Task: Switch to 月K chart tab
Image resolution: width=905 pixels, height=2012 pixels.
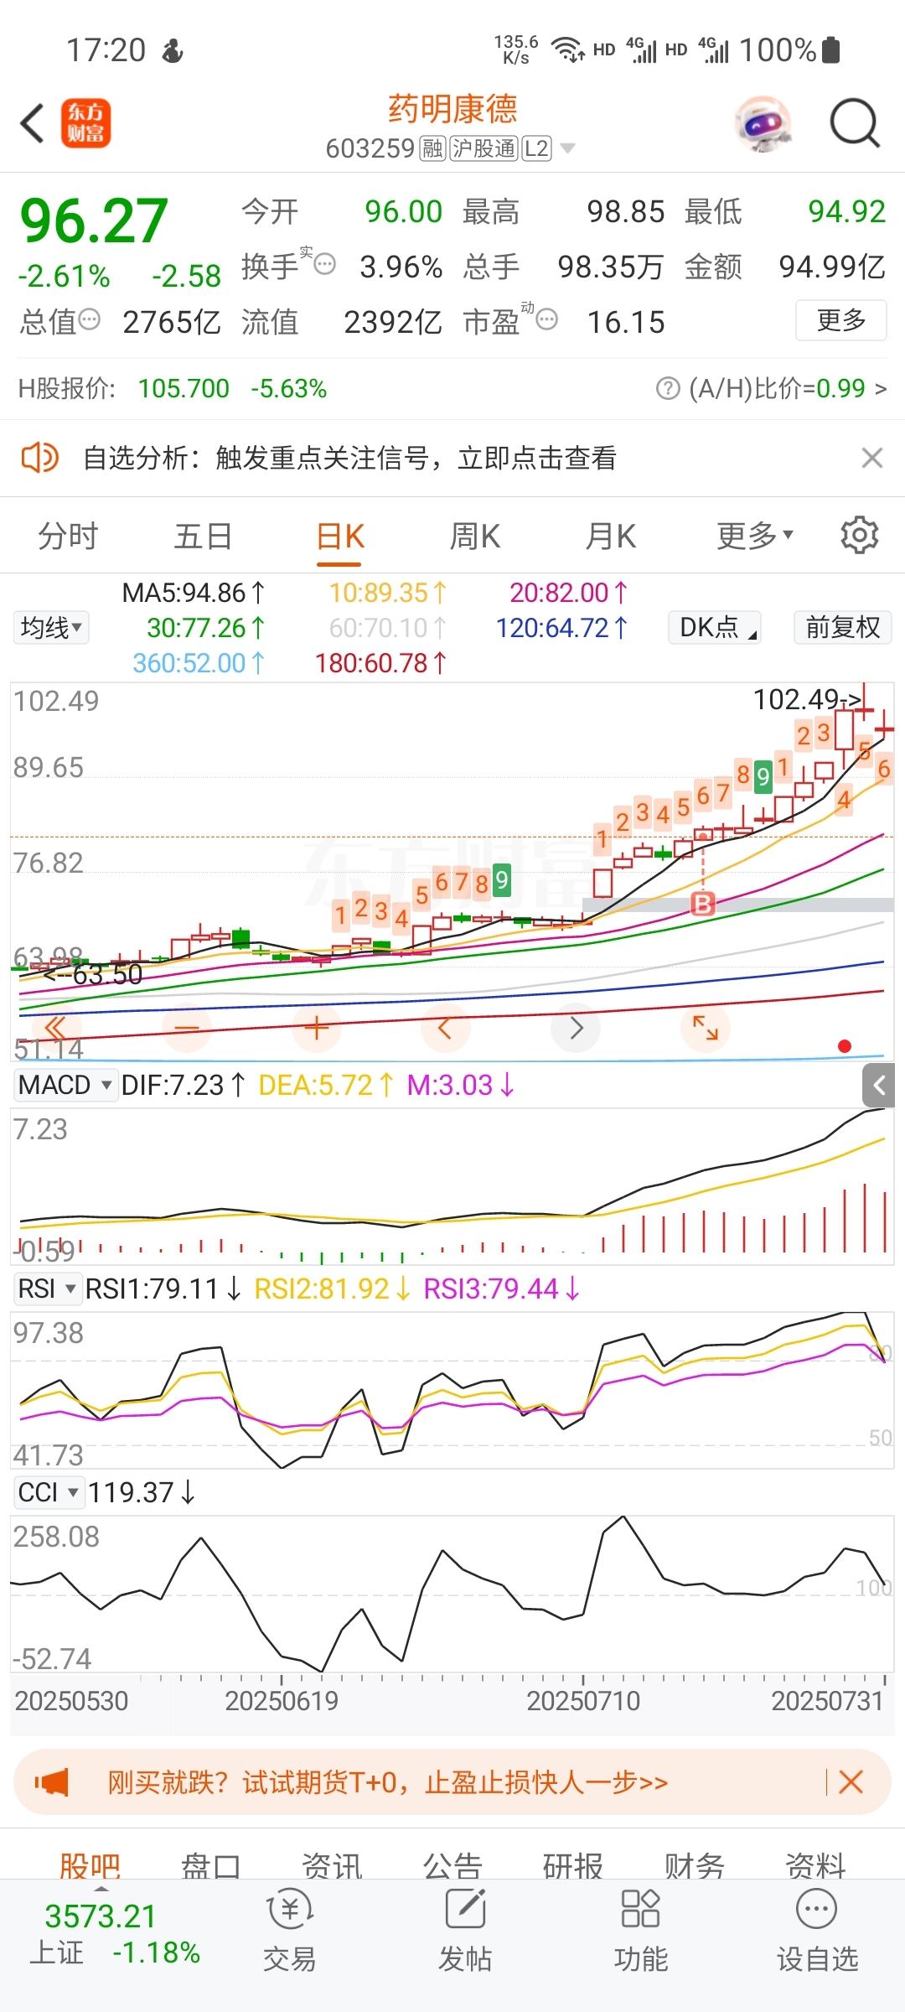Action: click(611, 536)
